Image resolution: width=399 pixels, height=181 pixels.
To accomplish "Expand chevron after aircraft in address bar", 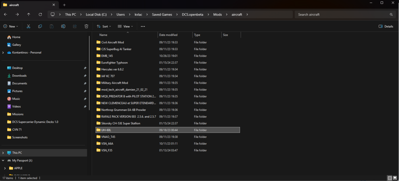I will click(x=247, y=14).
